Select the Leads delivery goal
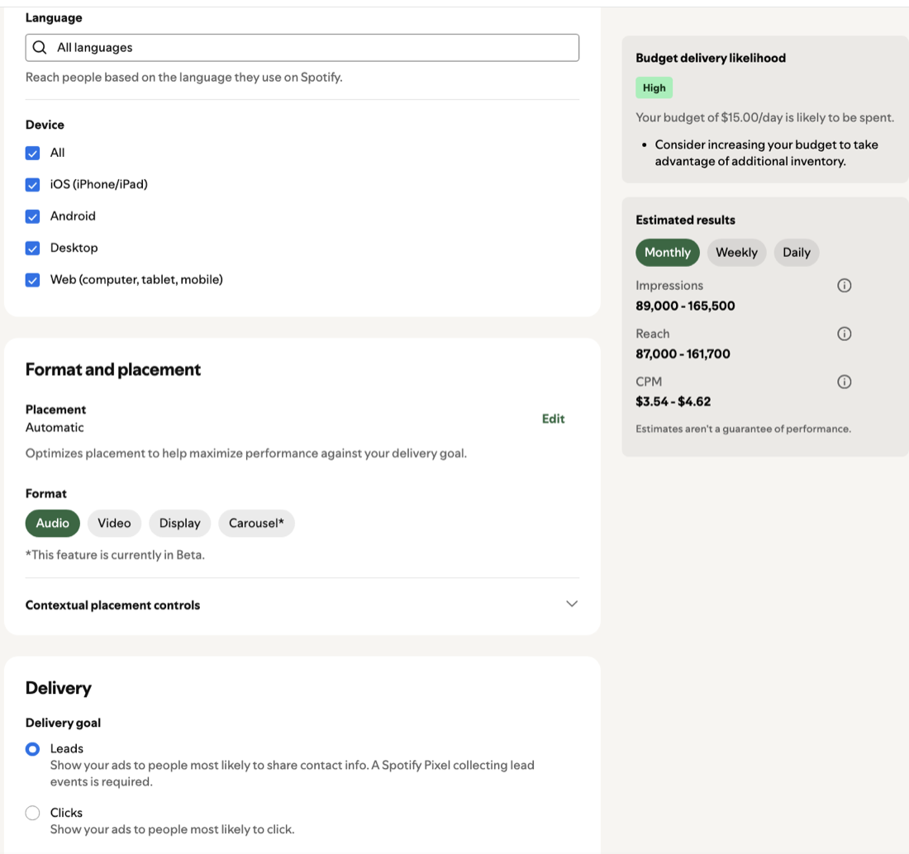The image size is (909, 854). pyautogui.click(x=32, y=749)
